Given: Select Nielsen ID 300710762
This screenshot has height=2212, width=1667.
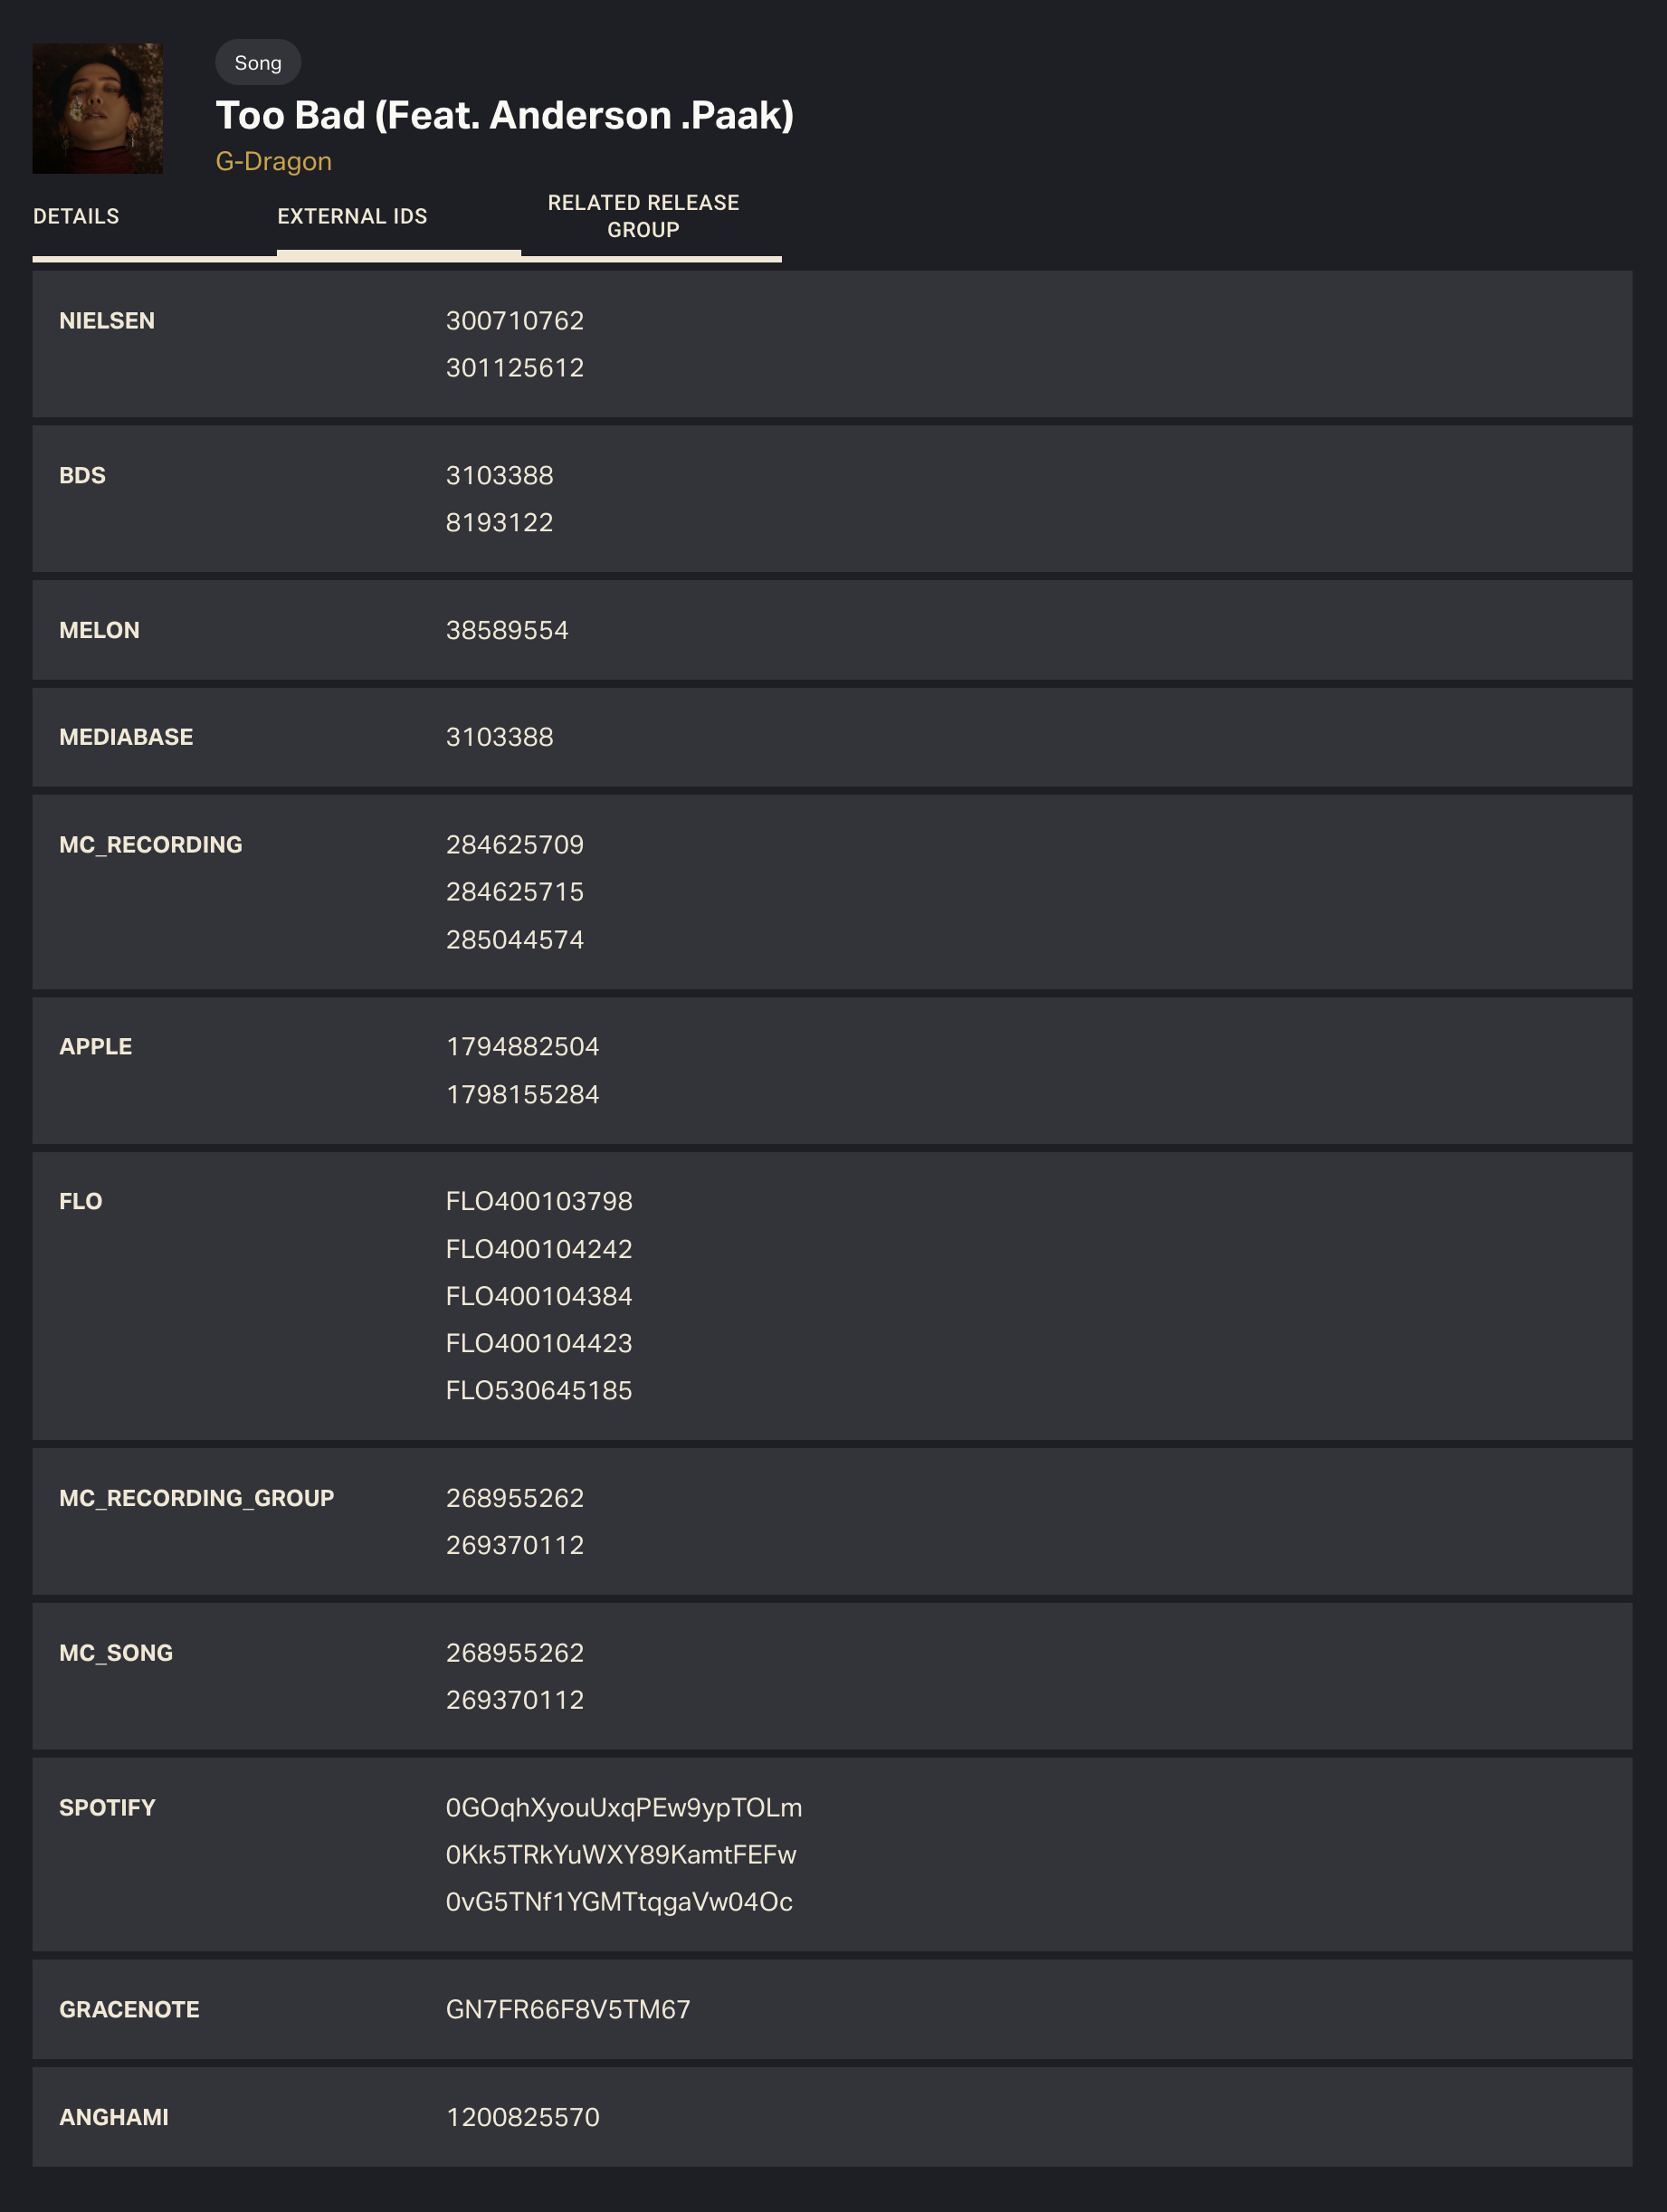Looking at the screenshot, I should (x=514, y=321).
